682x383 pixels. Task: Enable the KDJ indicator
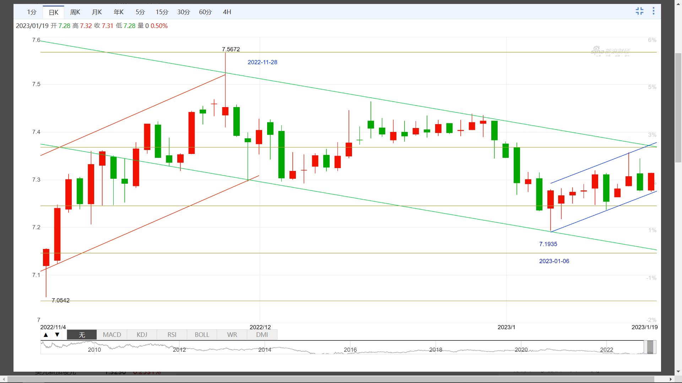[x=142, y=335]
